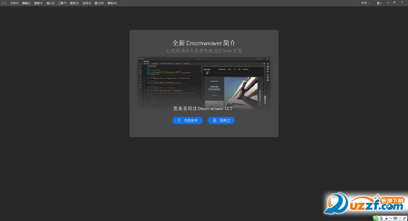Click the IME user account icon
408x221 pixels.
(400, 218)
